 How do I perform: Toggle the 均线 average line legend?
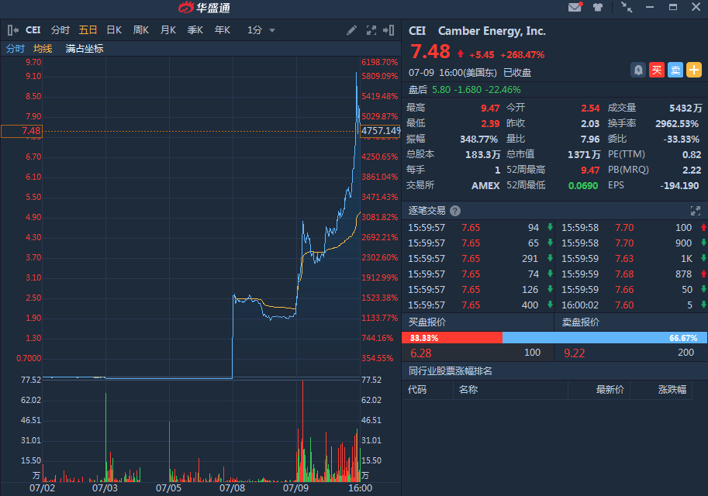click(43, 49)
